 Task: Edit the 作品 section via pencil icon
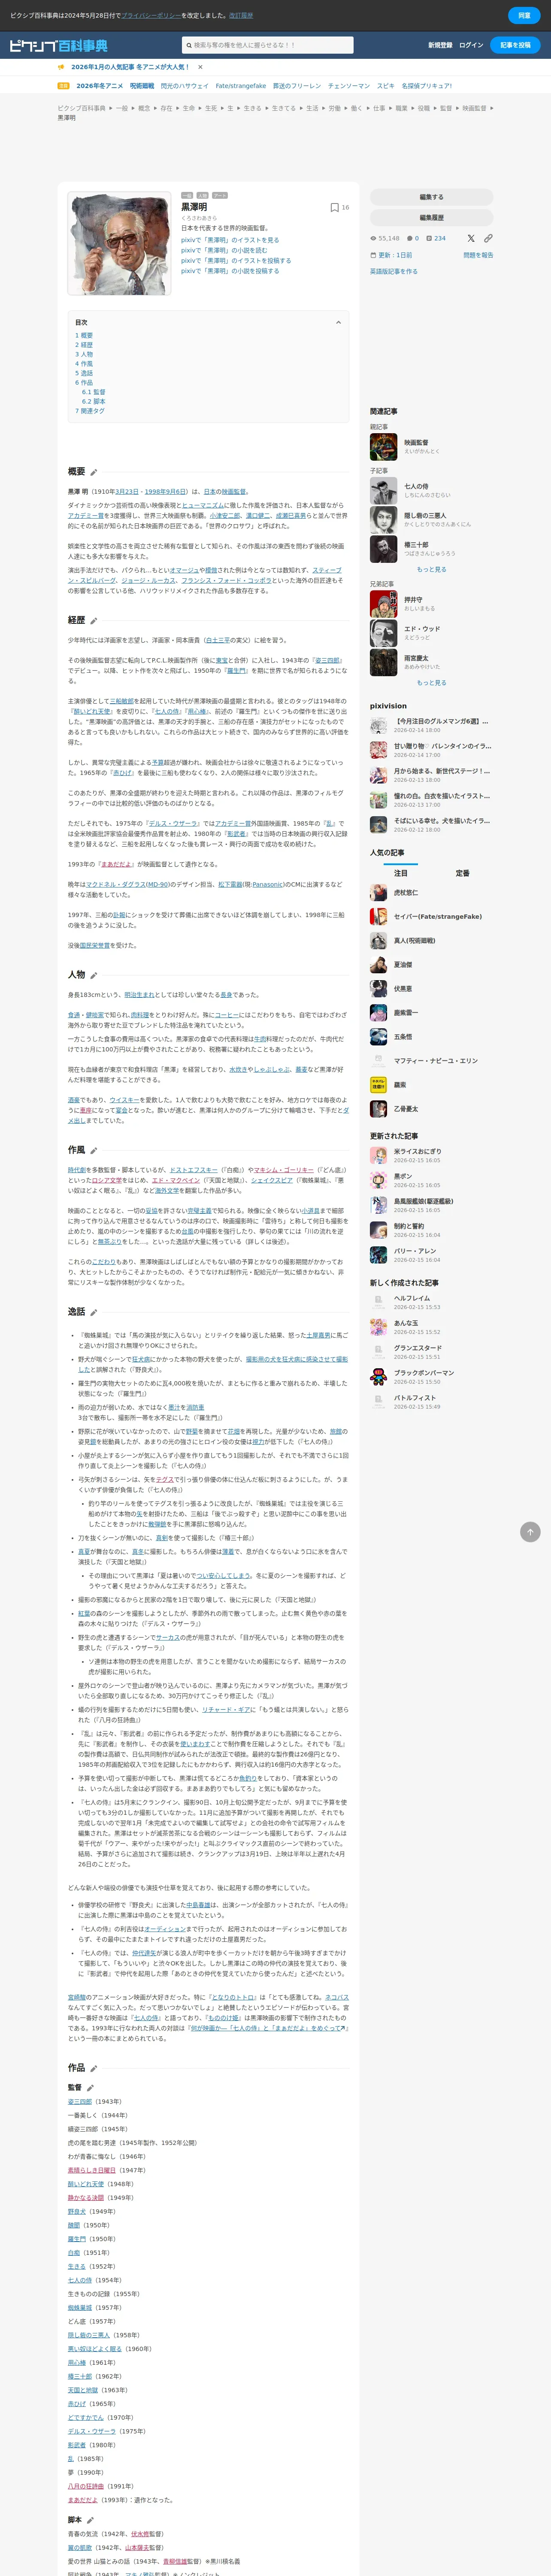click(x=94, y=2068)
